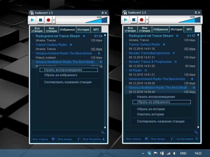Open the Мои станции tab in left window
This screenshot has height=157, width=210.
pyautogui.click(x=51, y=30)
